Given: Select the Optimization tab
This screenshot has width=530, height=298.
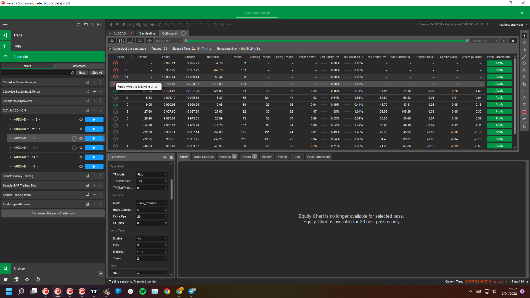Looking at the screenshot, I should (174, 33).
